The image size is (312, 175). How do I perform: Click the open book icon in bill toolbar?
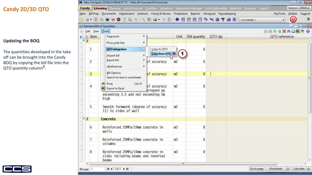[293, 31]
